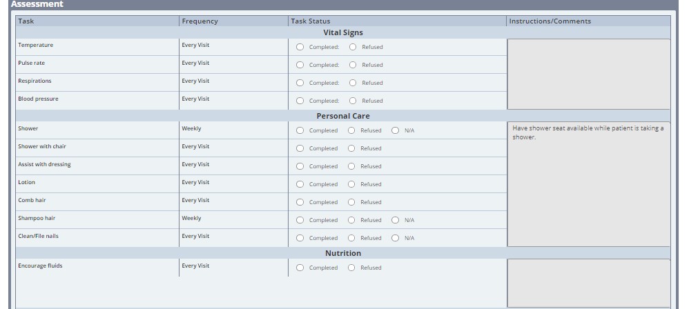Select Refused for Blood pressure
This screenshot has width=689, height=309.
click(x=353, y=101)
